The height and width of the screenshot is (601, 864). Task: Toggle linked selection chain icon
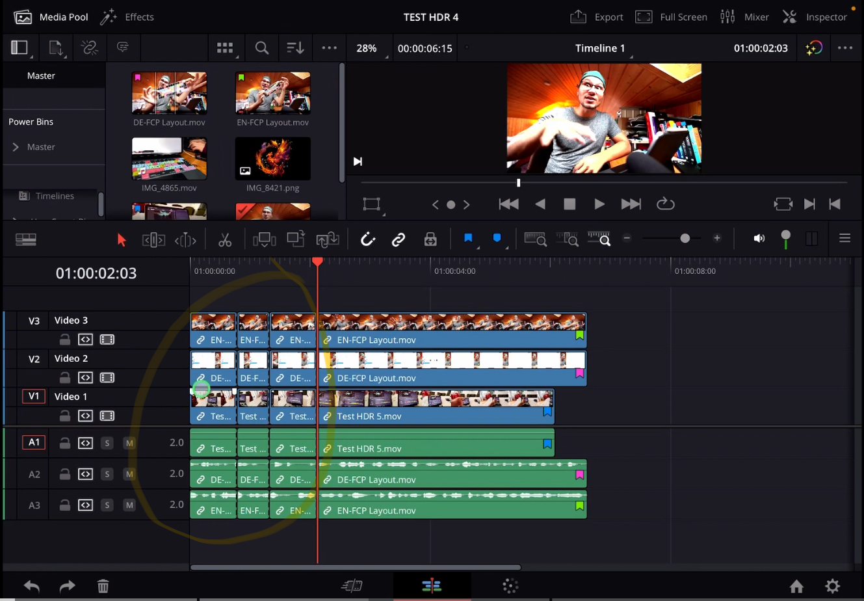[x=399, y=239]
